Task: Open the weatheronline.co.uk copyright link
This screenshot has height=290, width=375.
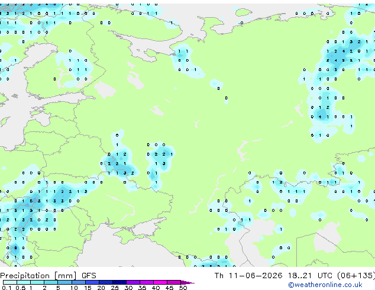Action: [x=325, y=285]
